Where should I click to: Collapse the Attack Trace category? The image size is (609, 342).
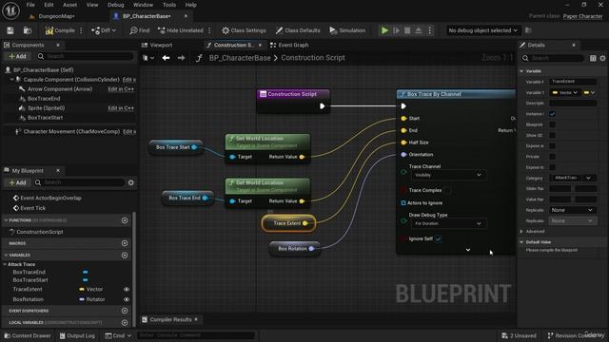[5, 264]
